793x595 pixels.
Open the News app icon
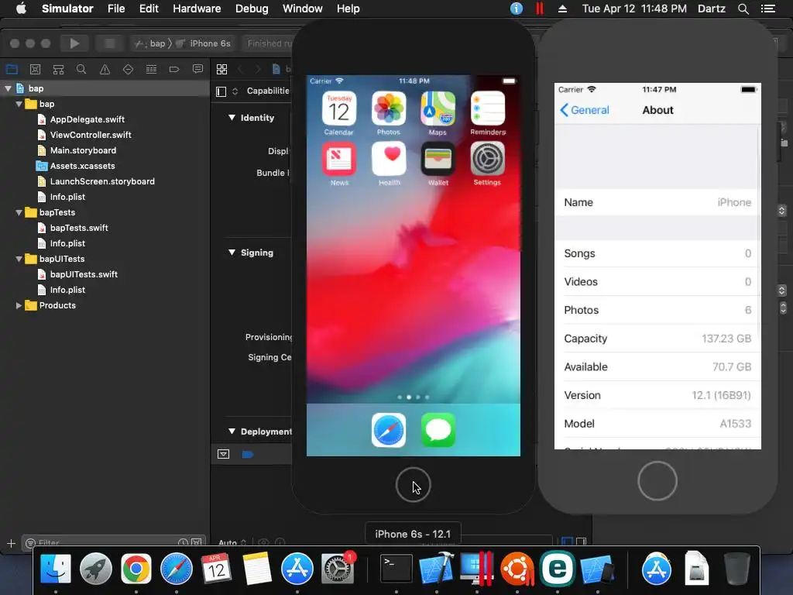click(x=339, y=158)
